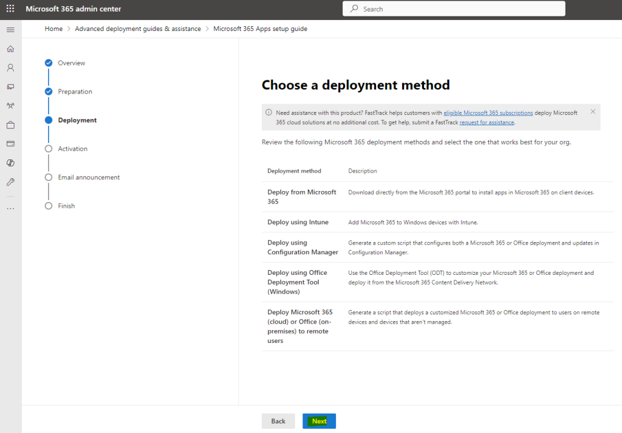Open Microsoft 365 Apps setup guide breadcrumb

tap(260, 29)
